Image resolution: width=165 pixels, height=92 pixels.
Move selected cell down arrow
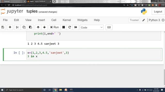tap(44, 27)
